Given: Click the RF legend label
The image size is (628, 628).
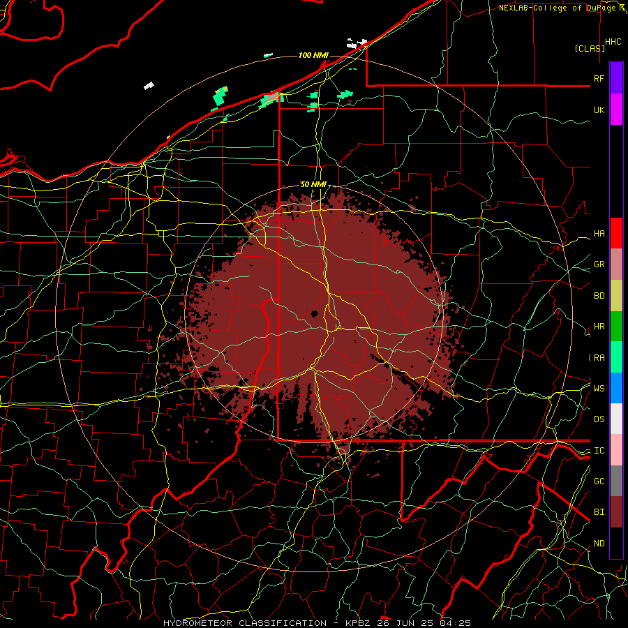Looking at the screenshot, I should tap(599, 78).
